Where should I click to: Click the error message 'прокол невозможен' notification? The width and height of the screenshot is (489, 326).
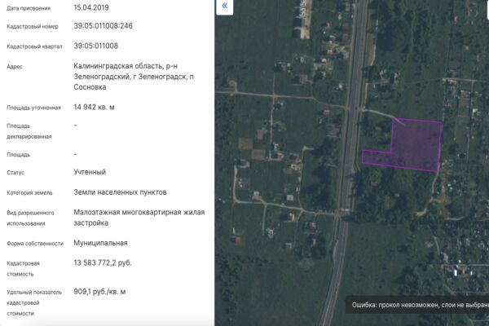pyautogui.click(x=419, y=305)
